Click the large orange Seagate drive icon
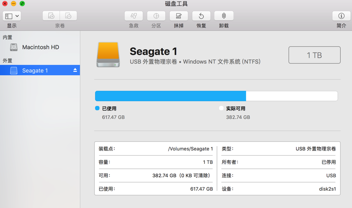The image size is (352, 208). click(x=108, y=55)
